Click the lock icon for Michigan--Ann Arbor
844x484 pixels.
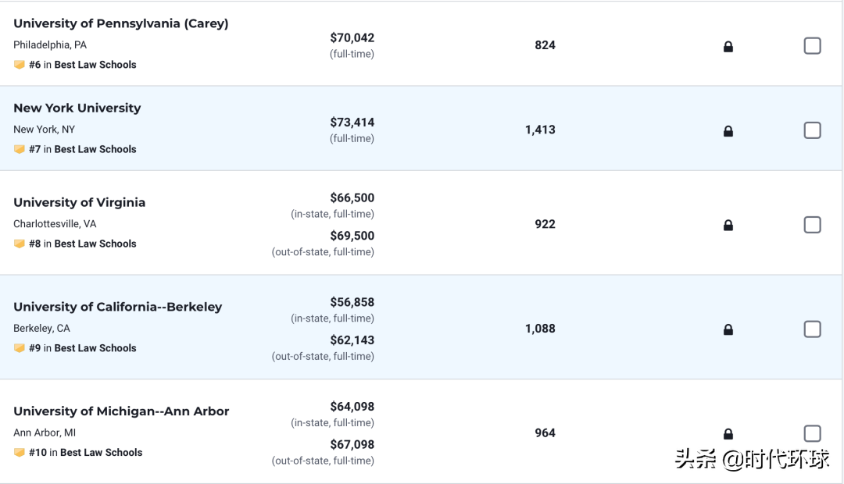[x=728, y=434]
